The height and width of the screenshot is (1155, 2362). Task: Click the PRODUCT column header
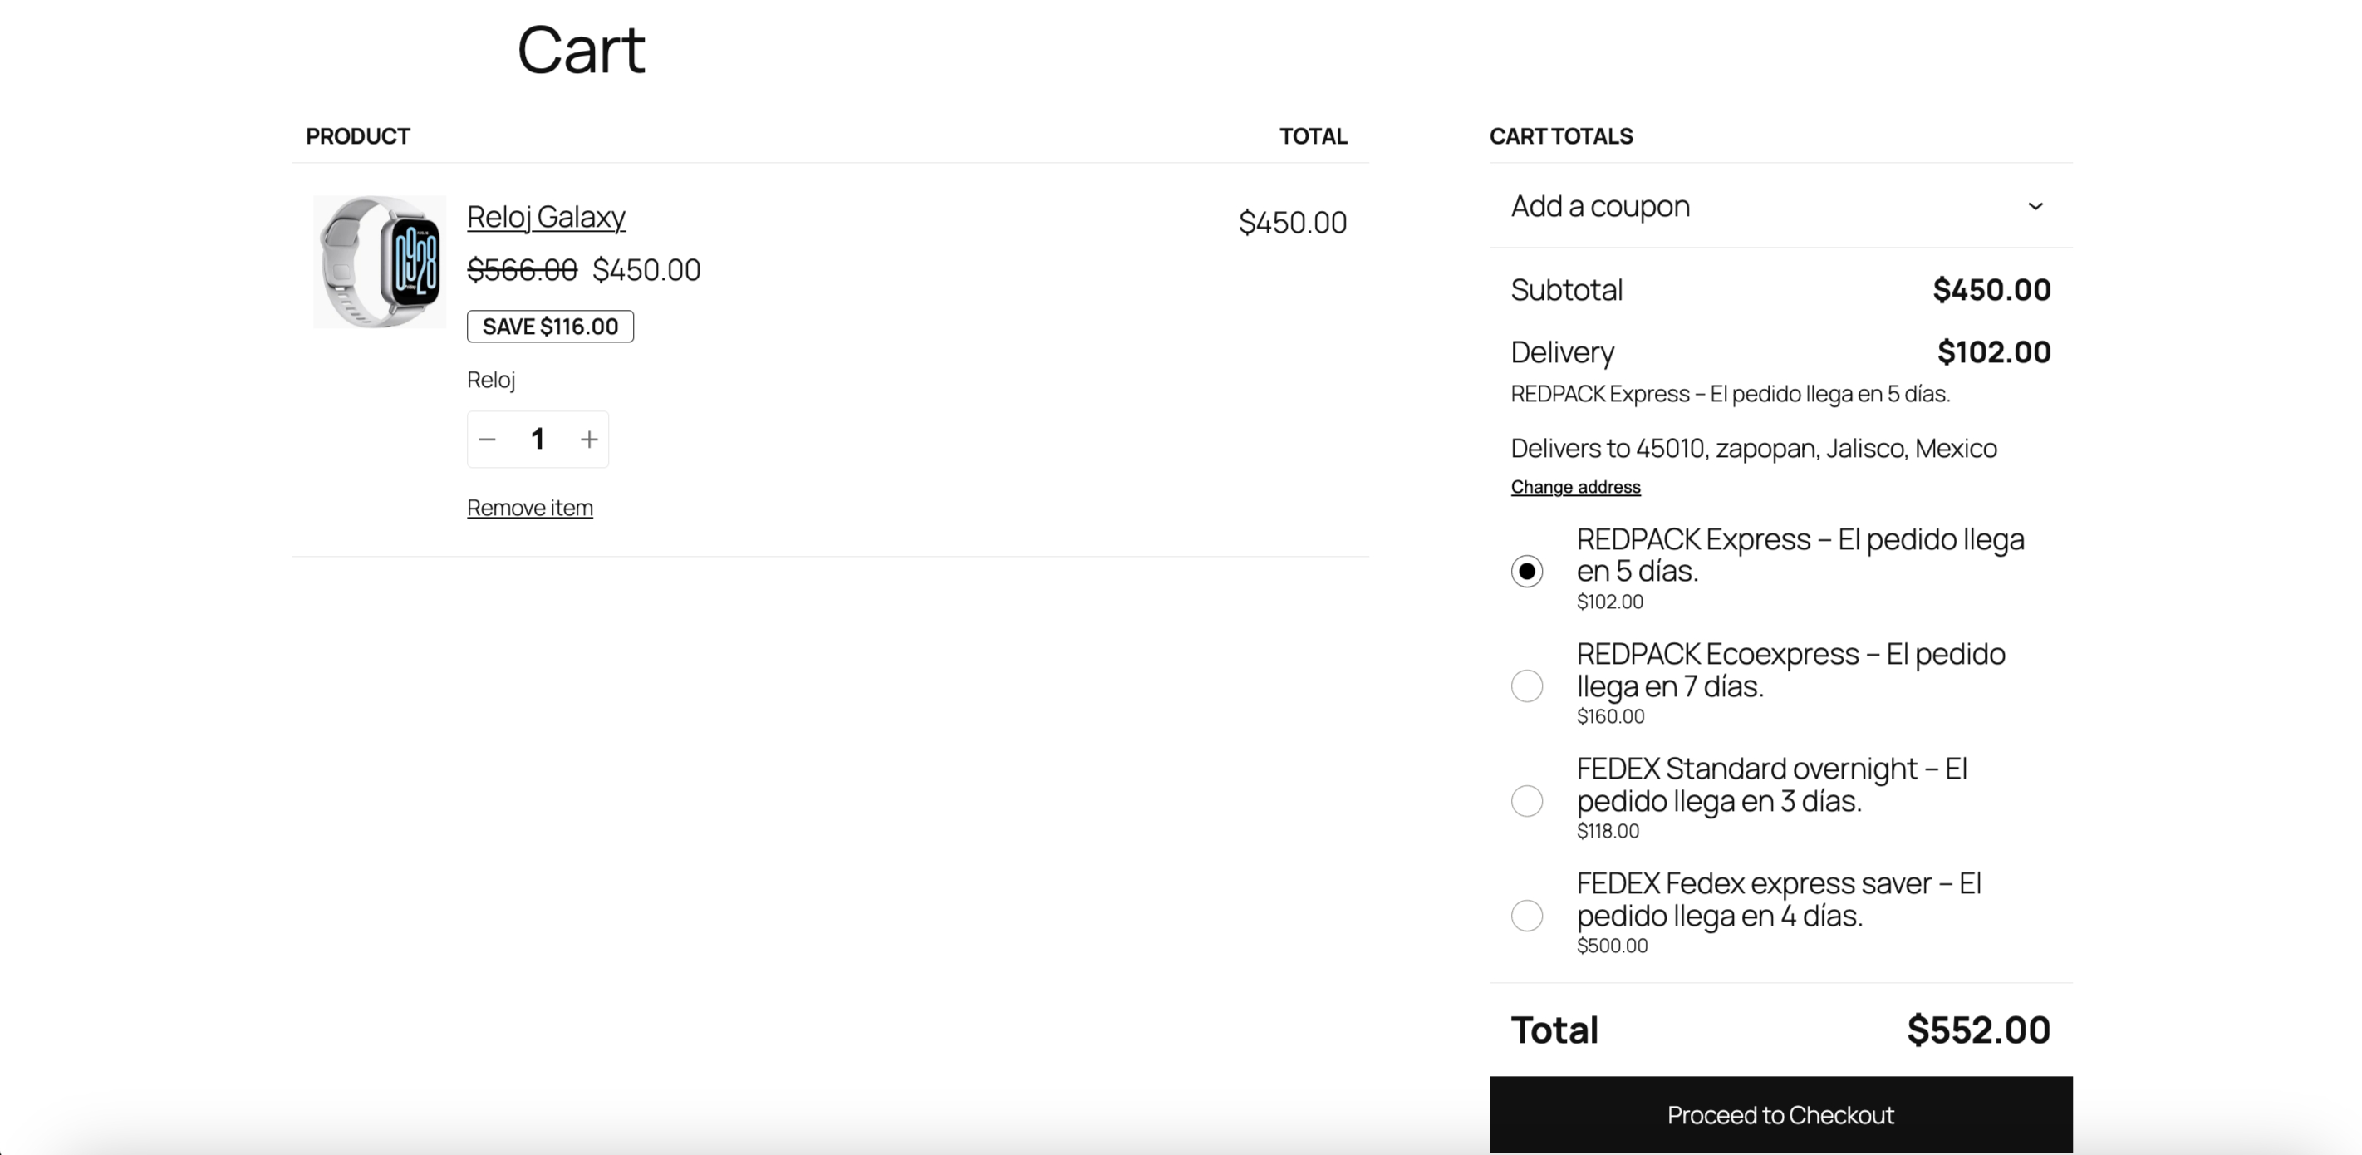click(x=357, y=137)
